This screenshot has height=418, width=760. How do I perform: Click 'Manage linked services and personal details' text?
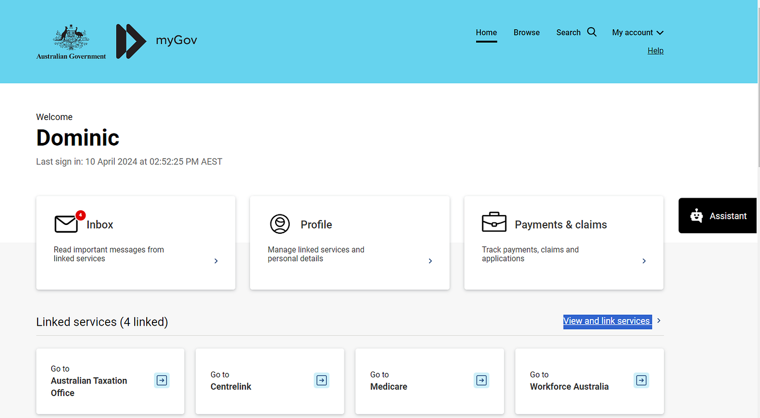pyautogui.click(x=316, y=254)
